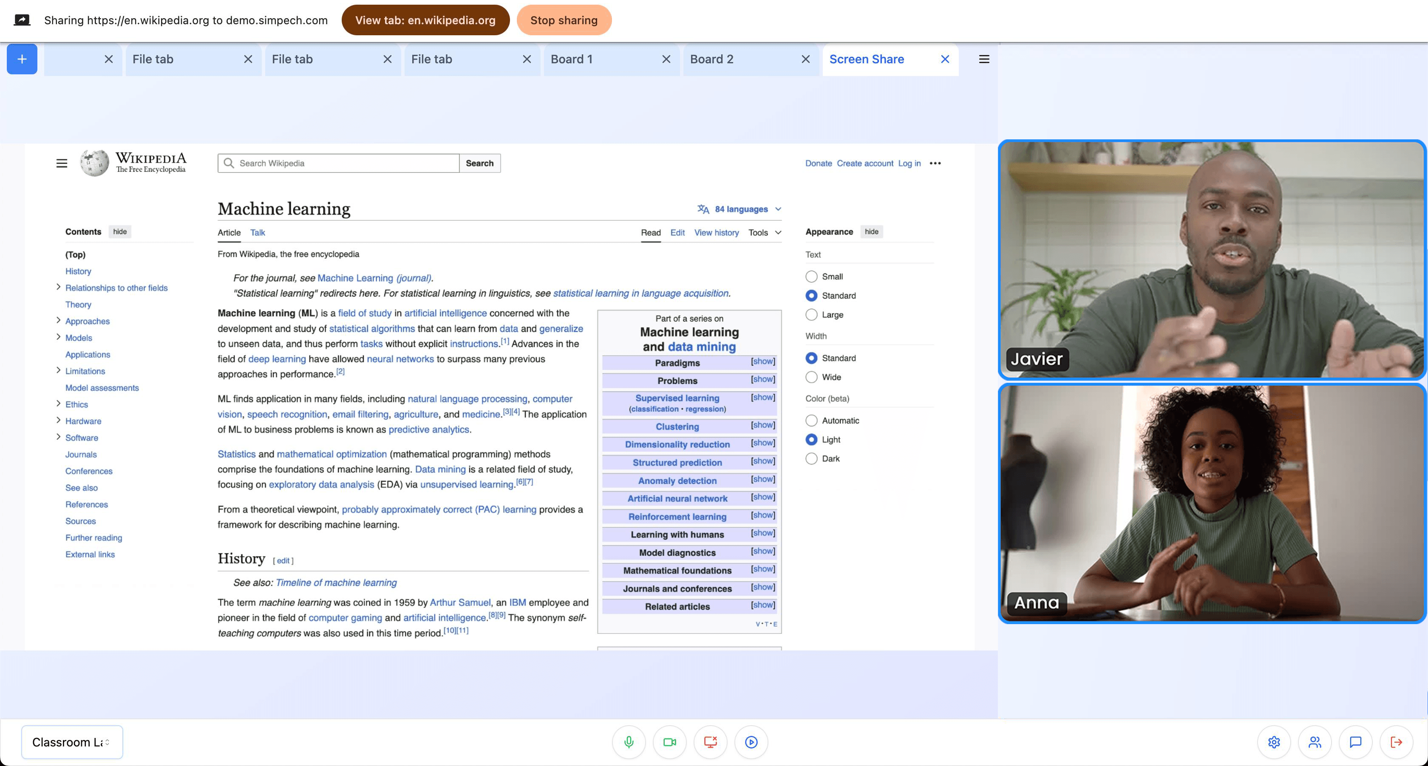1428x766 pixels.
Task: Expand Relationships to other fields section
Action: click(x=58, y=287)
